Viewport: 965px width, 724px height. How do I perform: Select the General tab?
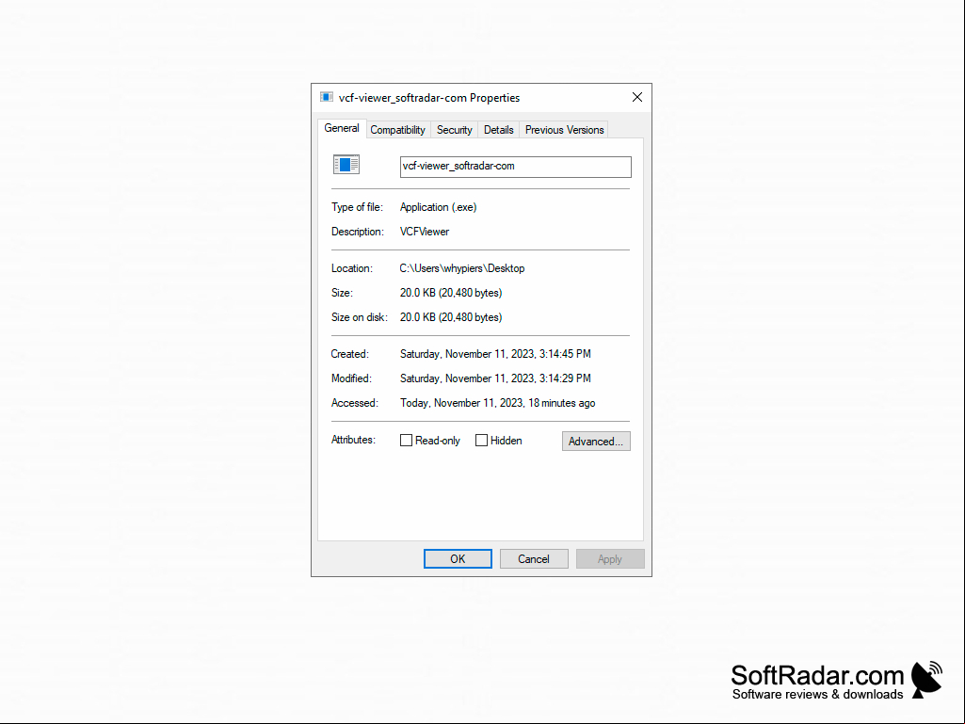tap(342, 128)
